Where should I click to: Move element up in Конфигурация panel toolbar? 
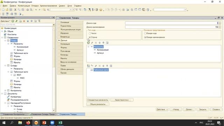click(x=28, y=21)
